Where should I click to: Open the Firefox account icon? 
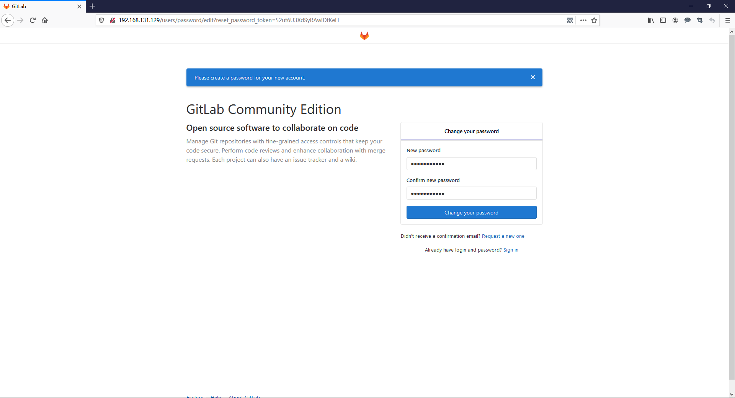coord(675,20)
